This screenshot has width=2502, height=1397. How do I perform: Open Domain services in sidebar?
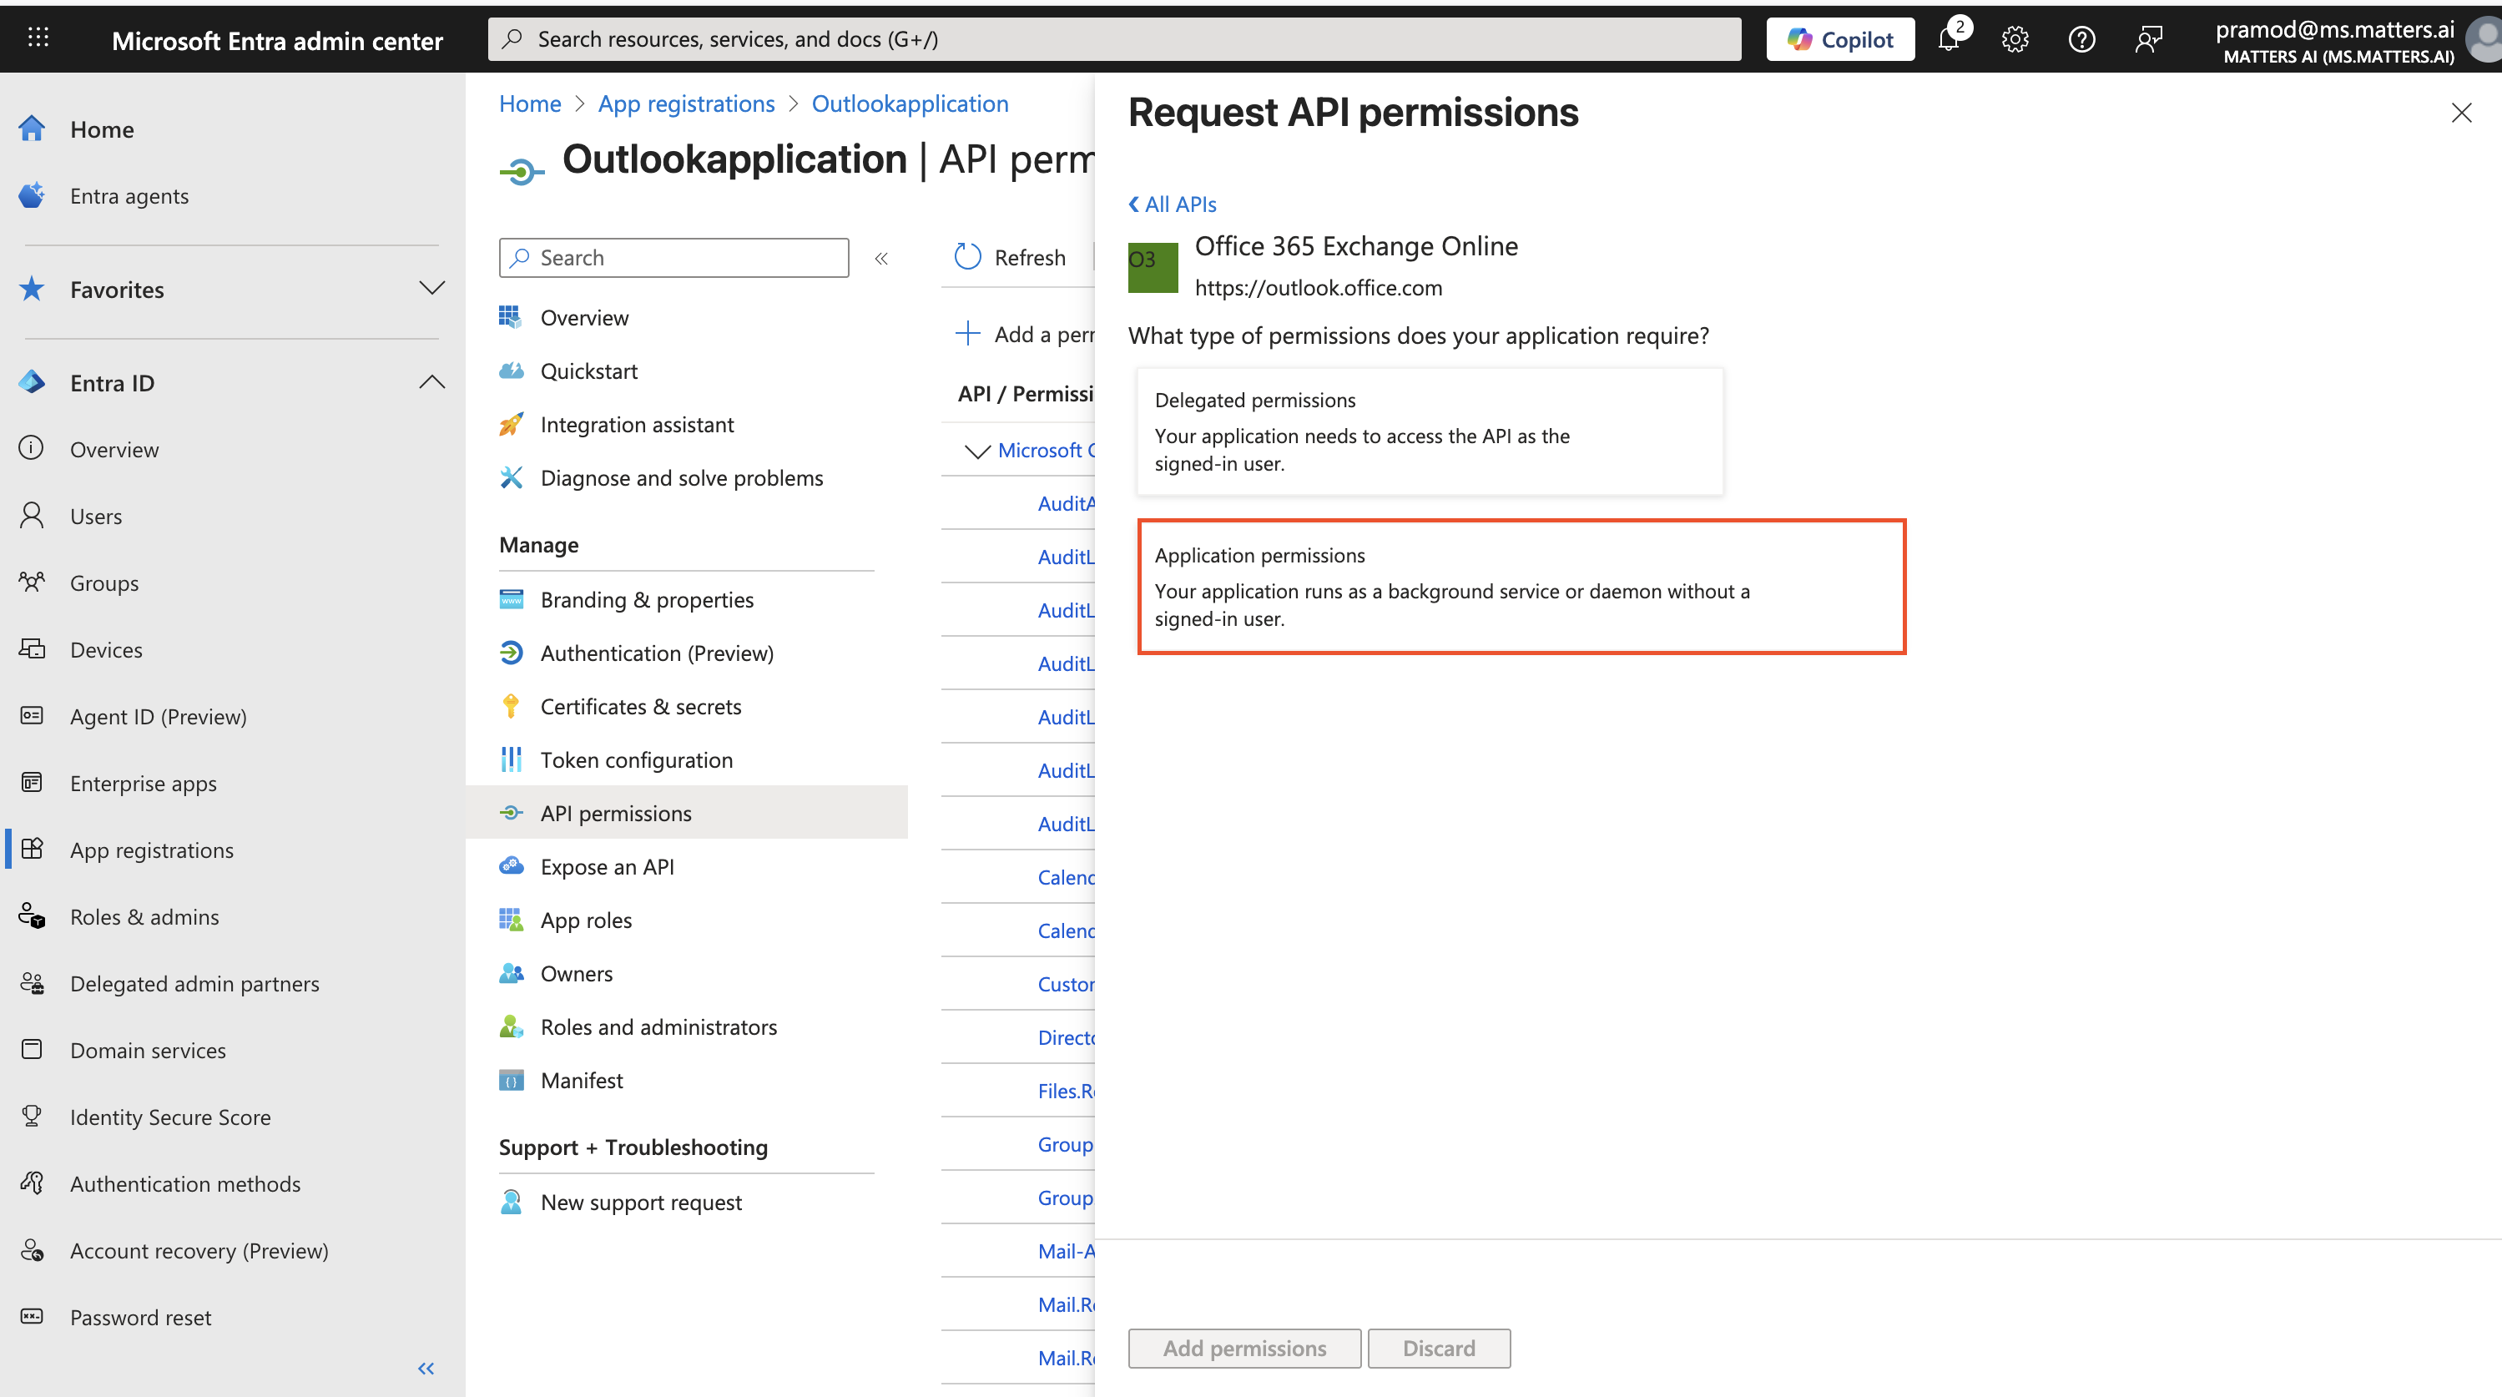(148, 1050)
